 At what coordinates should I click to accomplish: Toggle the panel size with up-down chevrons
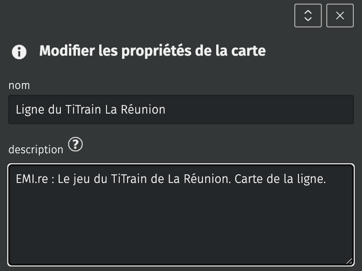(308, 16)
